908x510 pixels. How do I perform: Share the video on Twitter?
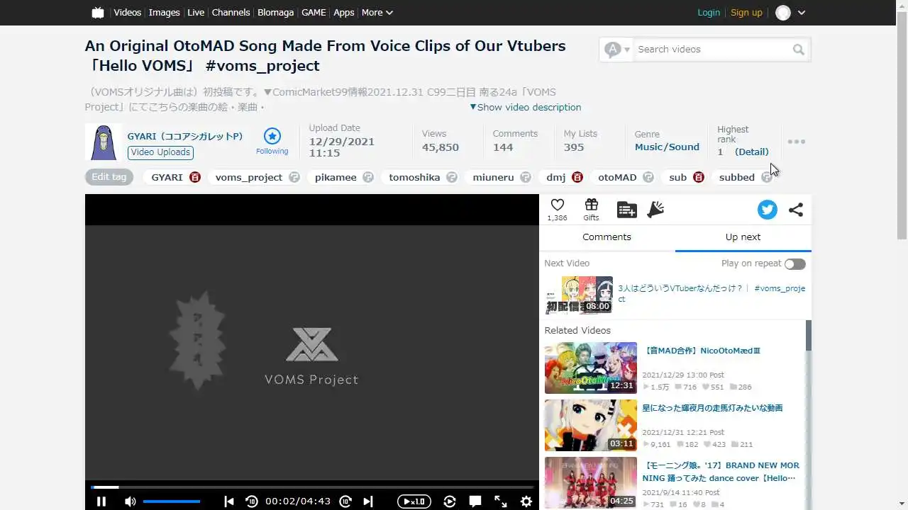(767, 209)
